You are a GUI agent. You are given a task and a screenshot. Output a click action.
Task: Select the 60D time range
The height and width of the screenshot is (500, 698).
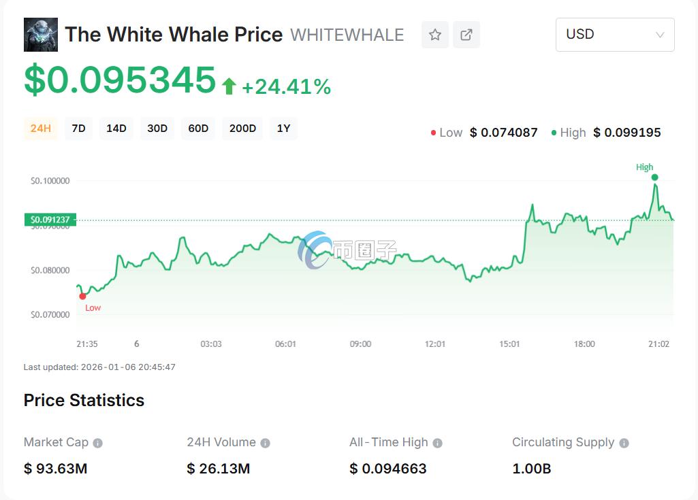[198, 129]
